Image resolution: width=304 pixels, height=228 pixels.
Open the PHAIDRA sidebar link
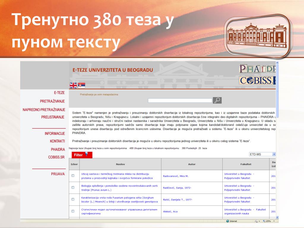[58, 150]
